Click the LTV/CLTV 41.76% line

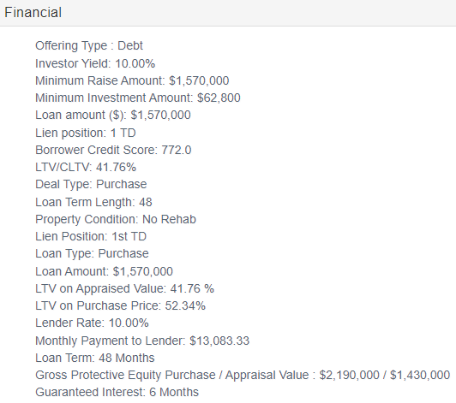pyautogui.click(x=86, y=167)
